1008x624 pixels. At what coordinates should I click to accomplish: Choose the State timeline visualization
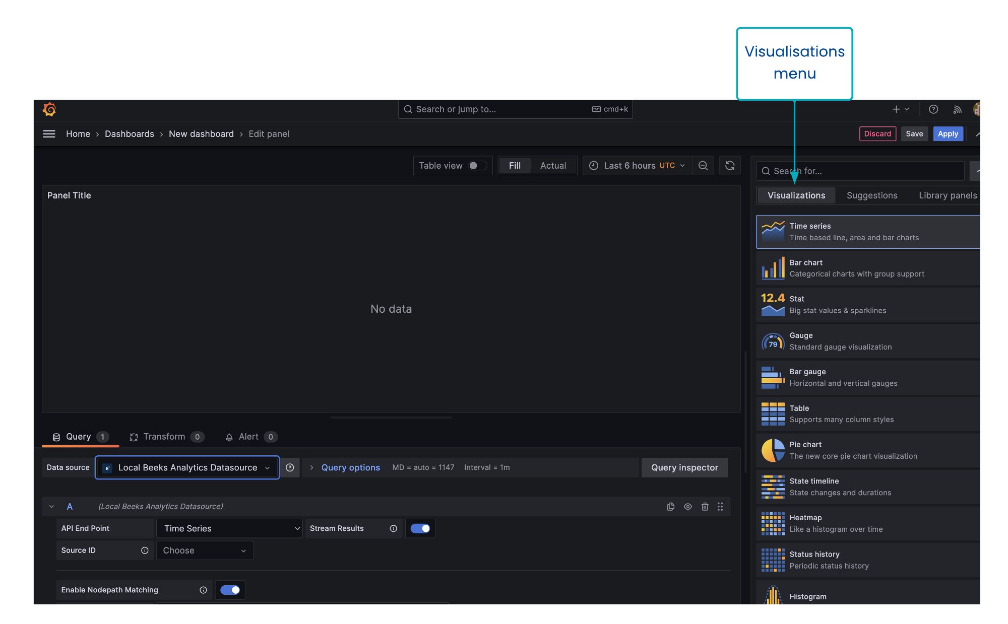point(868,487)
